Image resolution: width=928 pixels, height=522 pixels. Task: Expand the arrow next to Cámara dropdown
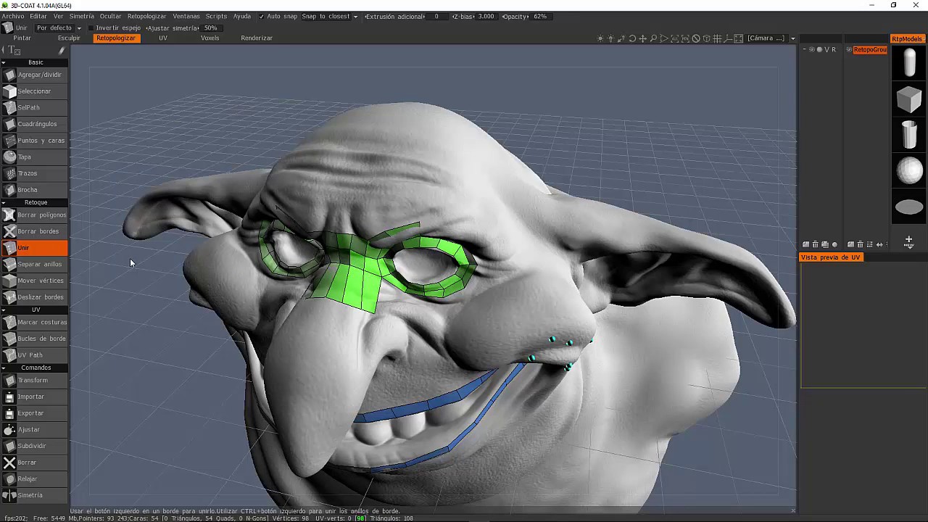point(793,38)
